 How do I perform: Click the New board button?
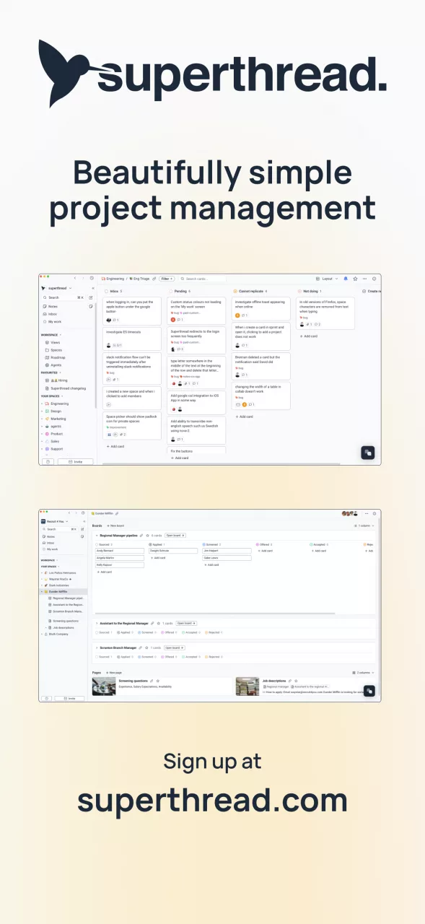[x=116, y=526]
